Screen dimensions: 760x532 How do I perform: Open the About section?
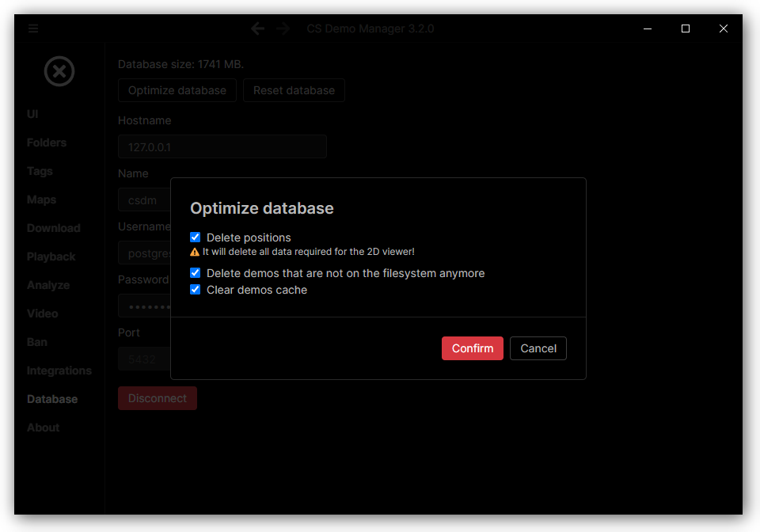(x=43, y=427)
